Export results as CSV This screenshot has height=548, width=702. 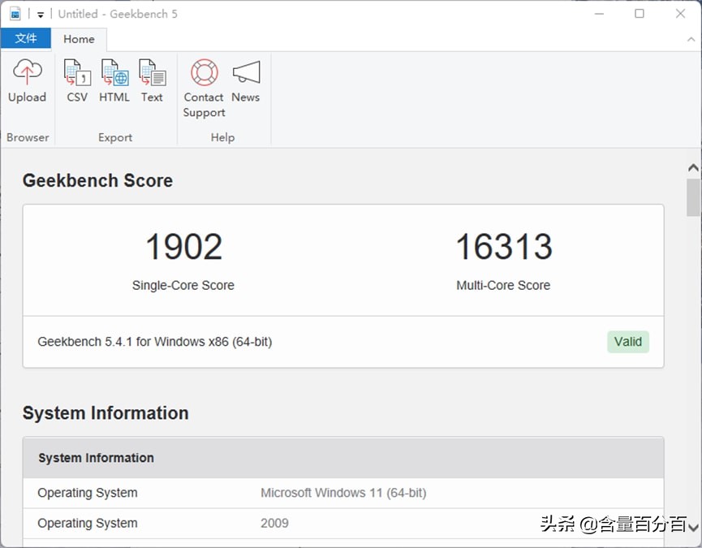pyautogui.click(x=77, y=74)
